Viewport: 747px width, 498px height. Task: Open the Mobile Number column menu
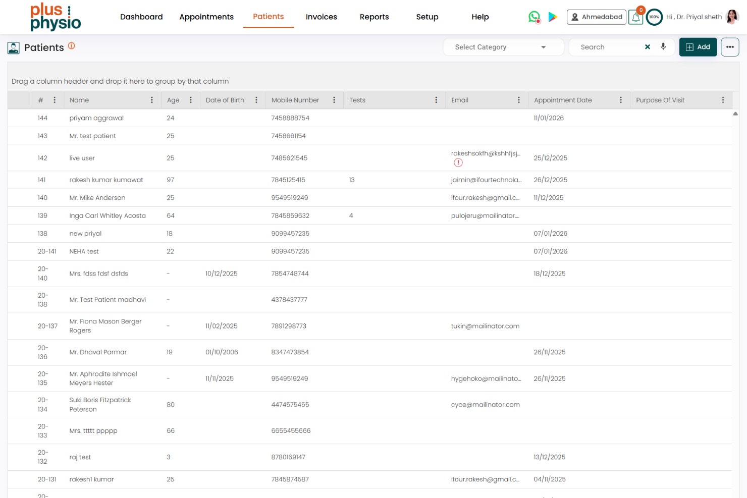[334, 100]
